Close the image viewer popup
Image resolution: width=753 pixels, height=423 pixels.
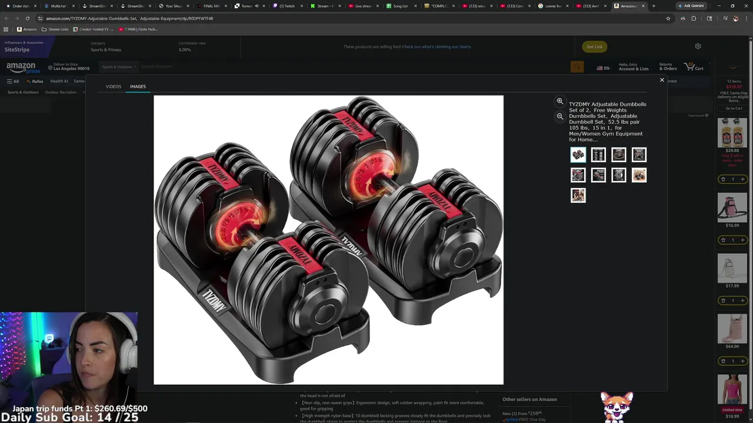click(x=662, y=80)
